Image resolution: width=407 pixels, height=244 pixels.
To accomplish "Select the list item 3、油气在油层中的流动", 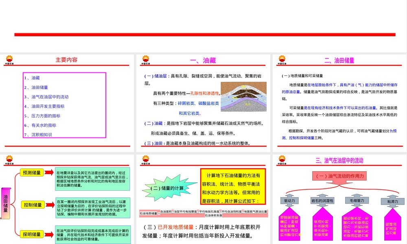I will (x=46, y=97).
